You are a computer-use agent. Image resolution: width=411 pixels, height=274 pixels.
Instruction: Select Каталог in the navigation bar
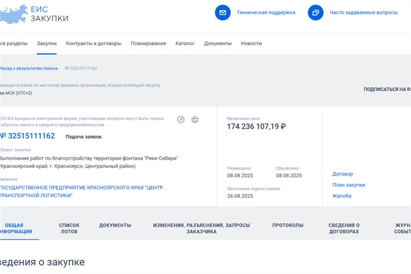tap(185, 43)
